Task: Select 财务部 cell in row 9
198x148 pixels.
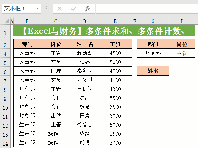Action: [x=27, y=98]
